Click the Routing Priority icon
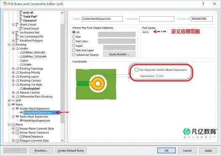The width and height of the screenshot is (221, 156). click(x=17, y=72)
